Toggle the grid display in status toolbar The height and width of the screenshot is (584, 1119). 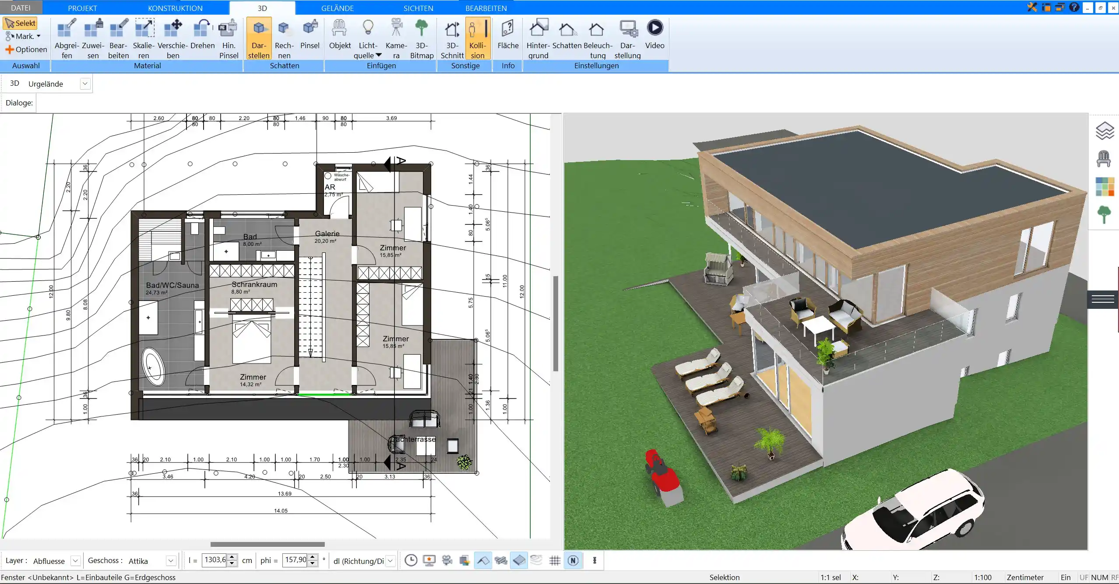coord(555,560)
